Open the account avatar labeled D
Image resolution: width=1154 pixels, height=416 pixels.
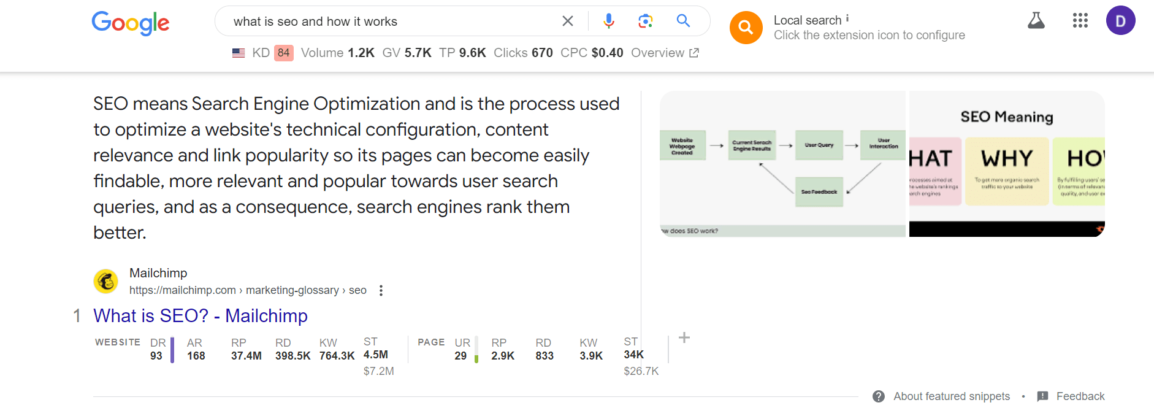(x=1120, y=21)
